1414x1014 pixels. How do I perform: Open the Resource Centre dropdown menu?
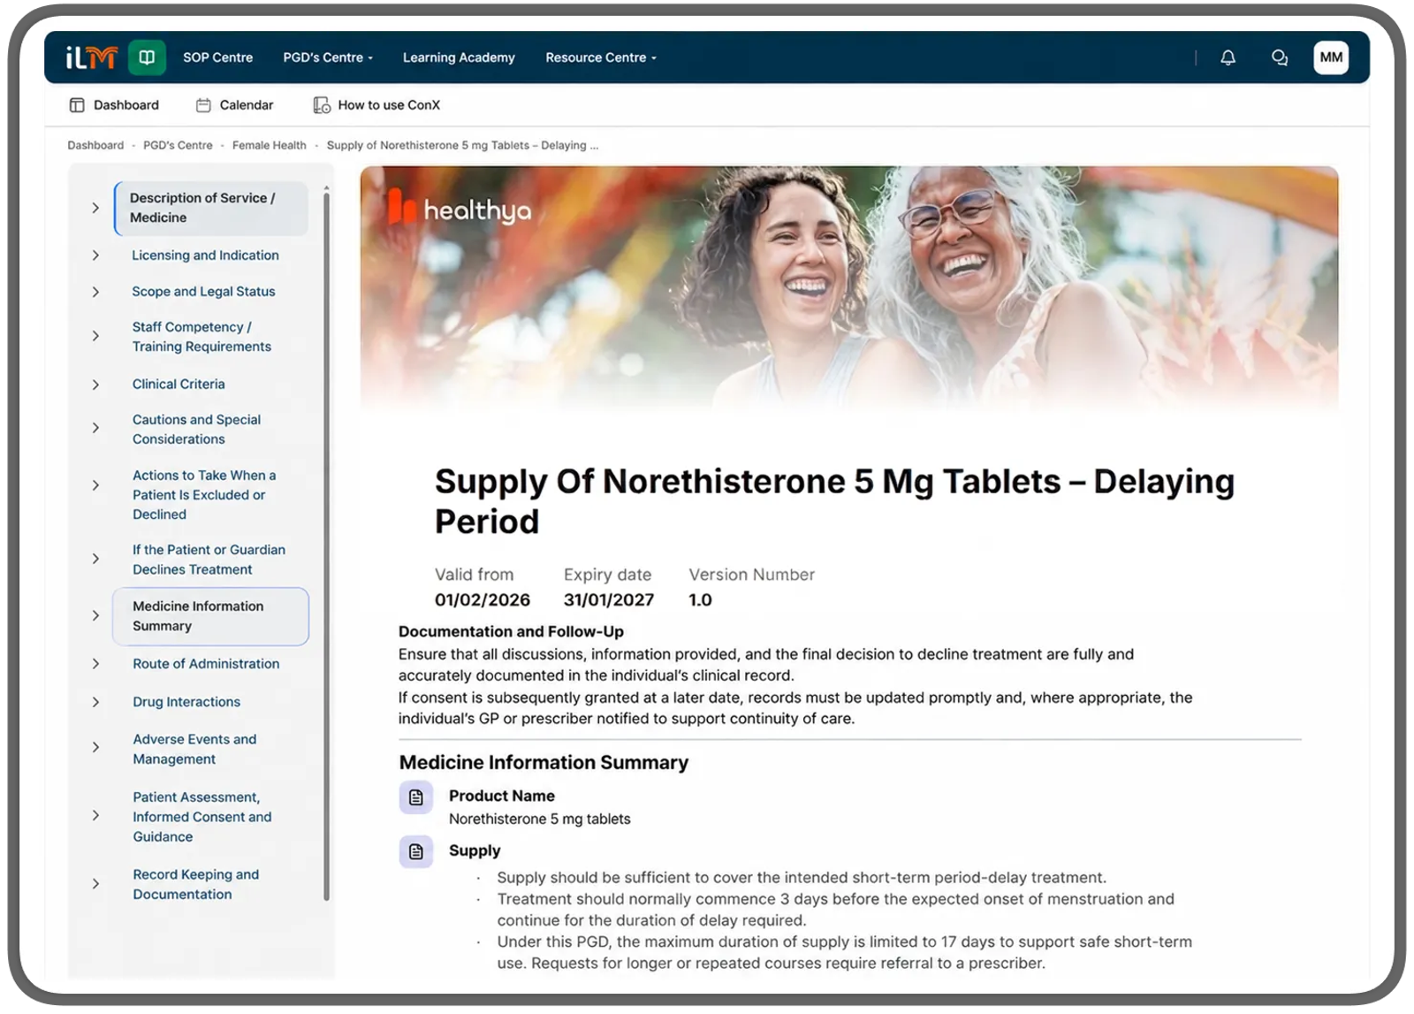click(601, 57)
